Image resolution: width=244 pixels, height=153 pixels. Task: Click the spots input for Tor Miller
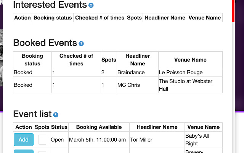42,140
